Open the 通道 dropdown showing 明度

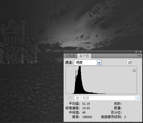pos(88,63)
